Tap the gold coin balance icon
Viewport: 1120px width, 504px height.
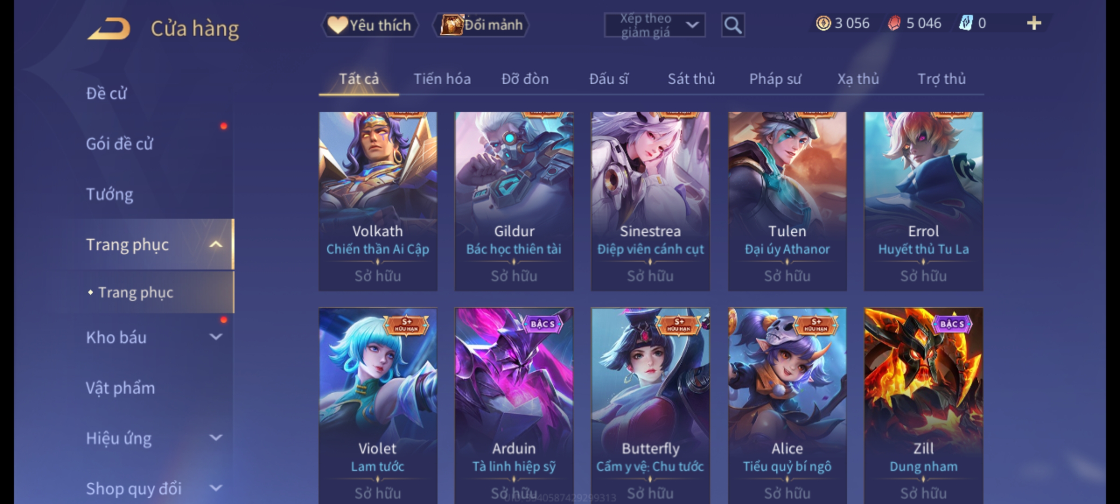(x=823, y=23)
